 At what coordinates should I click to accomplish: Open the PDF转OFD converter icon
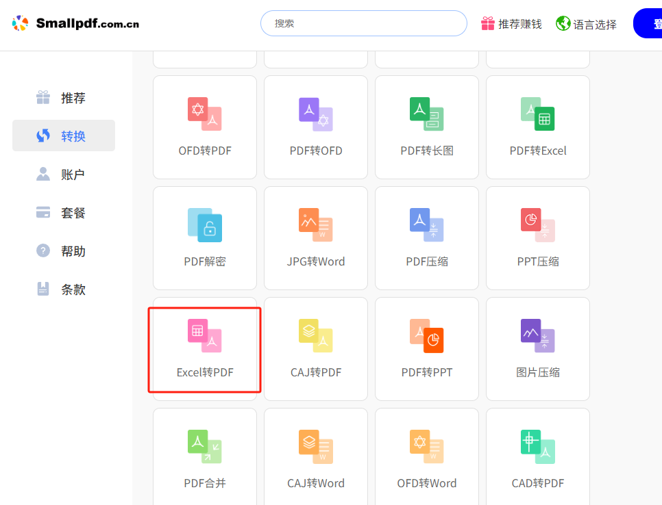(316, 114)
